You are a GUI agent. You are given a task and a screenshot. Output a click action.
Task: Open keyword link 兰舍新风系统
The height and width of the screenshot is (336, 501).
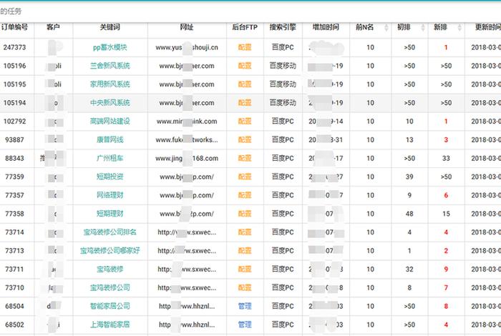(x=110, y=66)
